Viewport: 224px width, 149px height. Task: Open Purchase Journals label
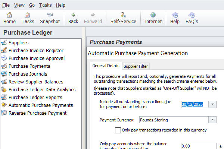tap(28, 74)
